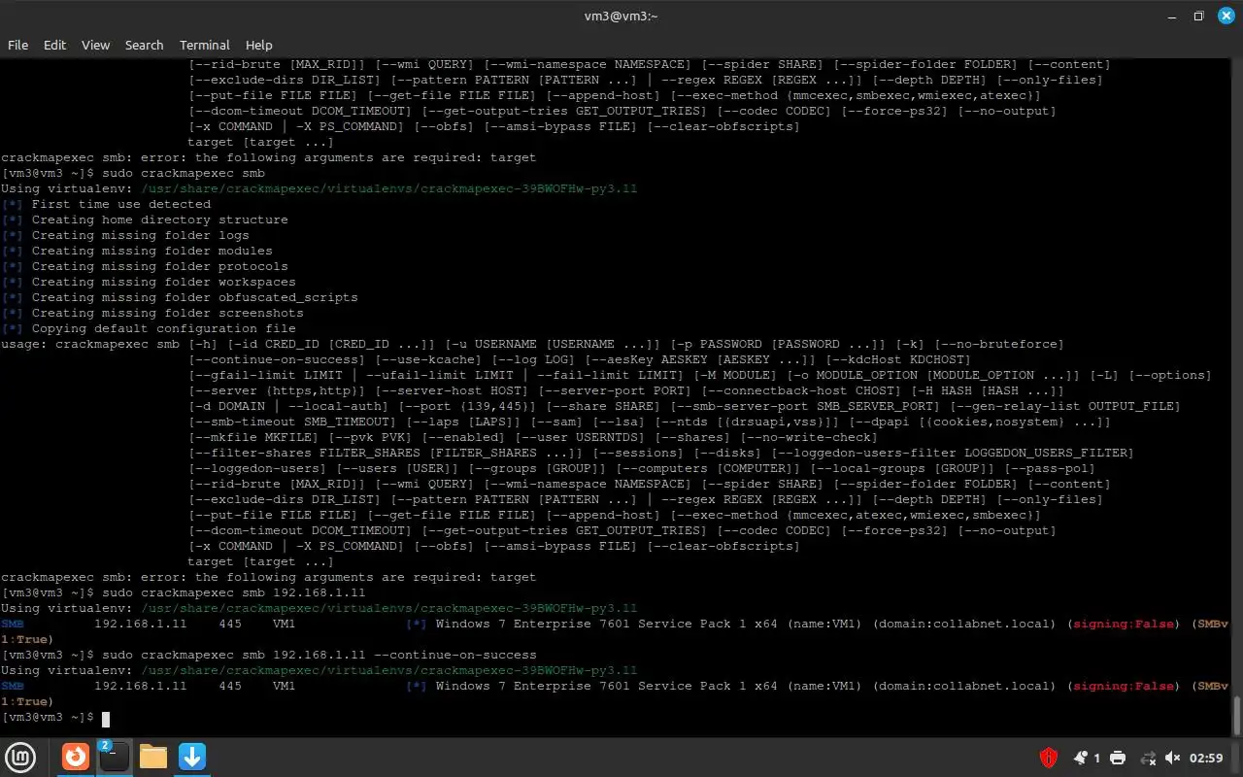The height and width of the screenshot is (777, 1243).
Task: Click the '[--use-kcache]' option text
Action: click(x=422, y=359)
